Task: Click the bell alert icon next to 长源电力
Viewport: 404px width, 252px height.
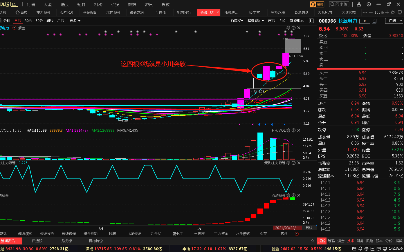Action: coord(374,21)
